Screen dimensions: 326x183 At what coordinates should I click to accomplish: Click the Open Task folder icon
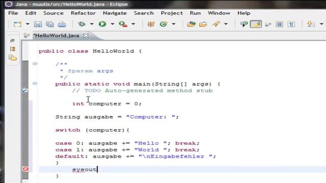[x=203, y=24]
